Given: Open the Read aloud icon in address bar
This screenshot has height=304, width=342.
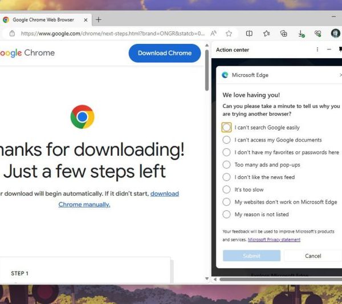Looking at the screenshot, I should (x=214, y=34).
